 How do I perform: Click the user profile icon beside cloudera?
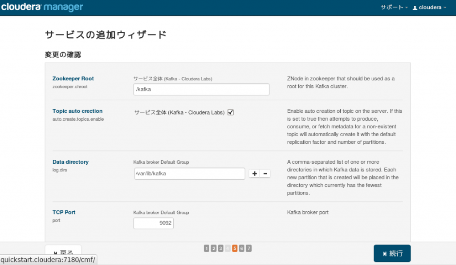tap(415, 8)
